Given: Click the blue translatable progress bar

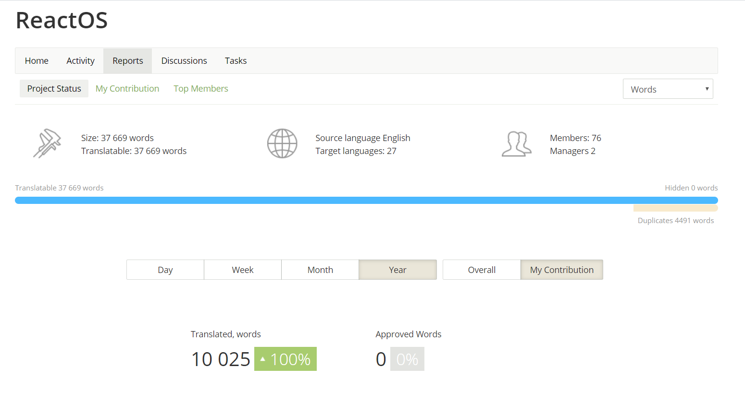Looking at the screenshot, I should (366, 200).
